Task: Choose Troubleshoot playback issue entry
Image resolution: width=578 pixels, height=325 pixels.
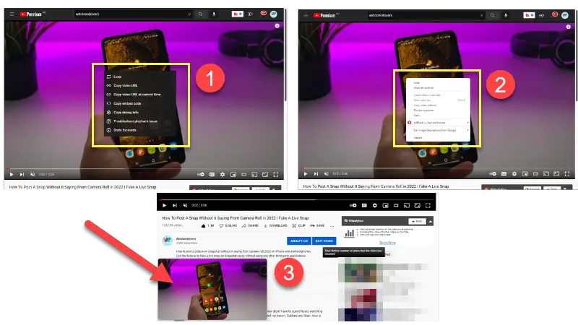Action: (140, 121)
